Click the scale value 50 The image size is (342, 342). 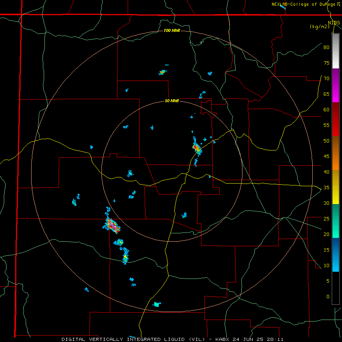[x=326, y=141]
